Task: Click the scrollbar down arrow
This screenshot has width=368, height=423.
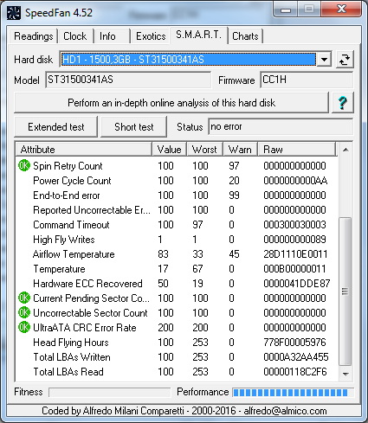Action: point(345,374)
